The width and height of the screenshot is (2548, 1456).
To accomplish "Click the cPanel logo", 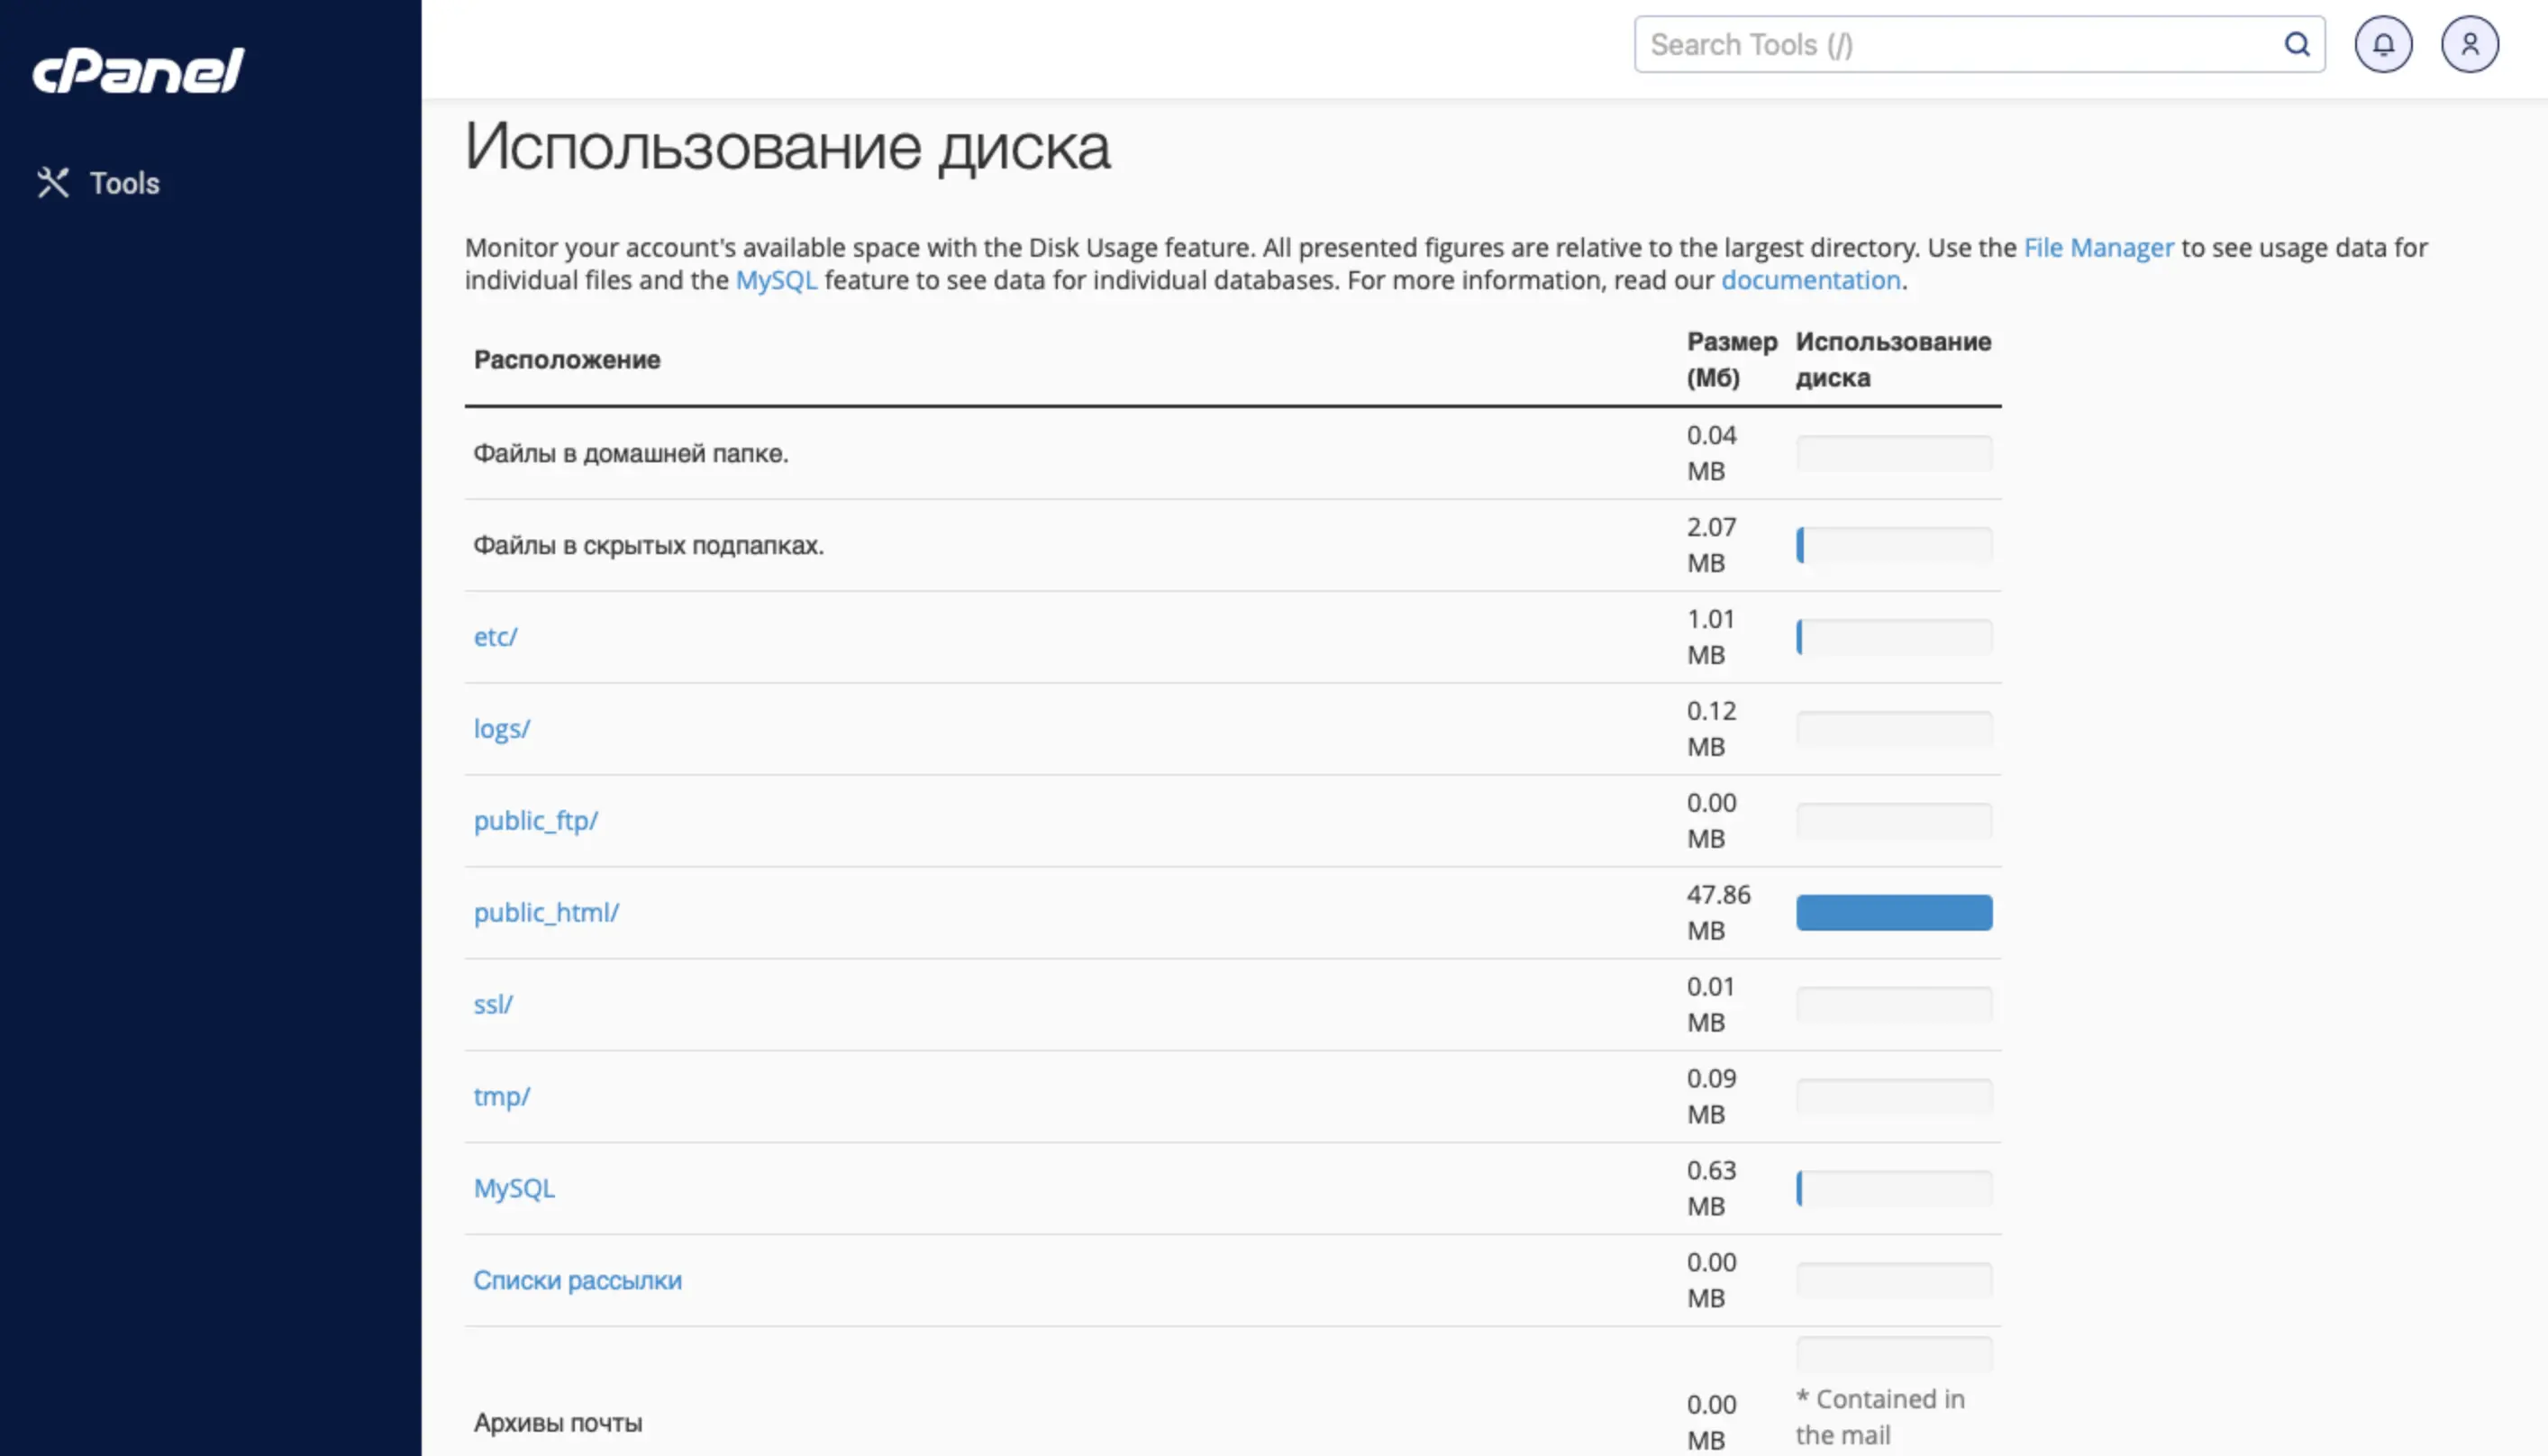I will [138, 70].
